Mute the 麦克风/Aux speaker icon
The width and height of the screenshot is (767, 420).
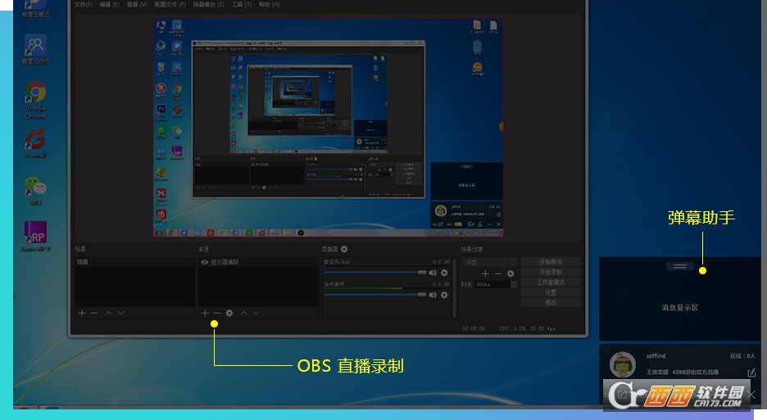432,273
